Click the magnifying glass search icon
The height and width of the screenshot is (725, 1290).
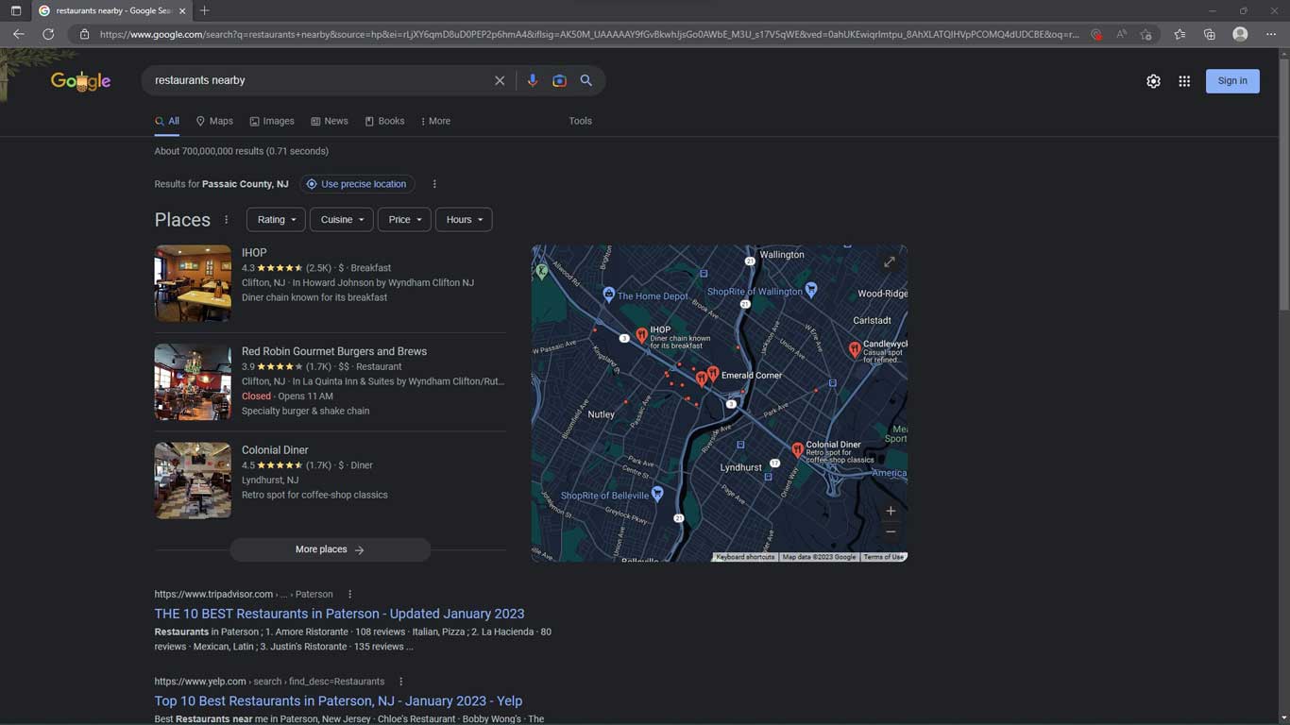[x=586, y=81]
